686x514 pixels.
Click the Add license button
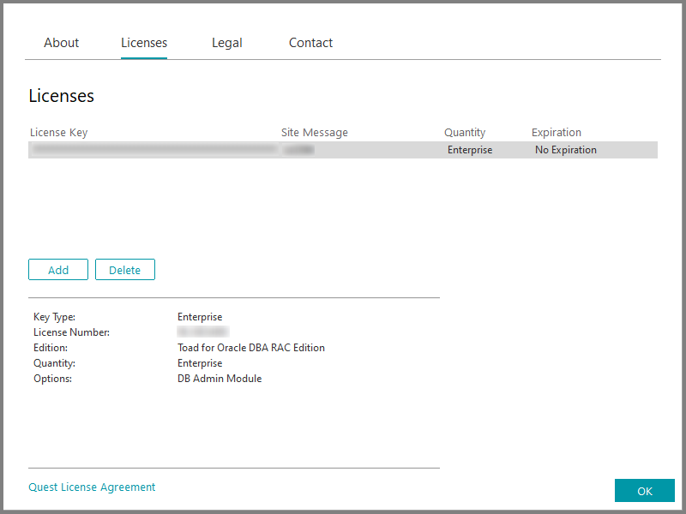[58, 270]
